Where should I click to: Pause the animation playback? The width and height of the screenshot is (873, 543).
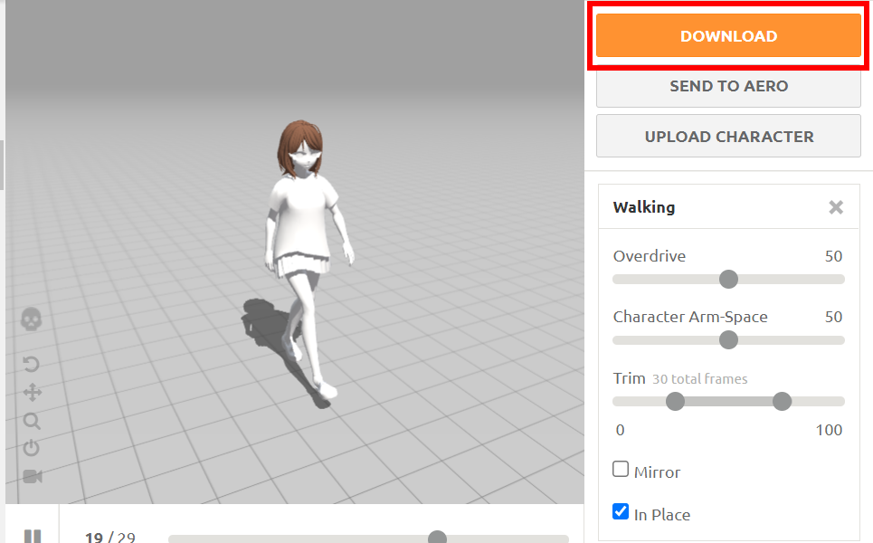pos(33,537)
